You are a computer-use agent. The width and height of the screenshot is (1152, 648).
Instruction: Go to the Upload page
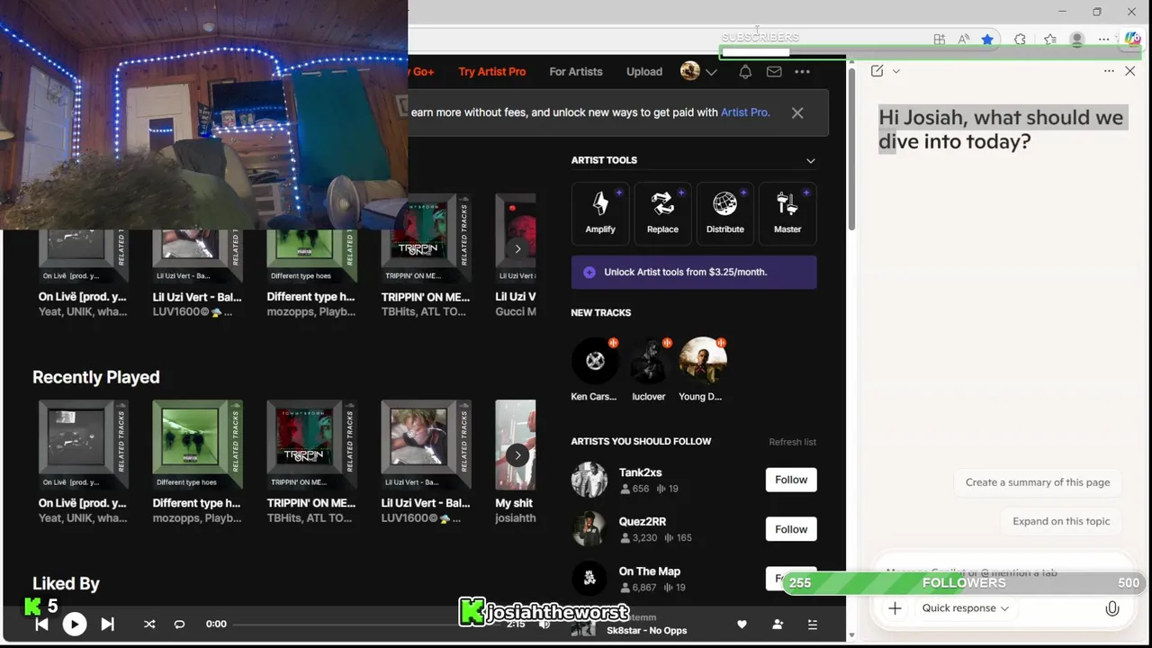pos(644,72)
